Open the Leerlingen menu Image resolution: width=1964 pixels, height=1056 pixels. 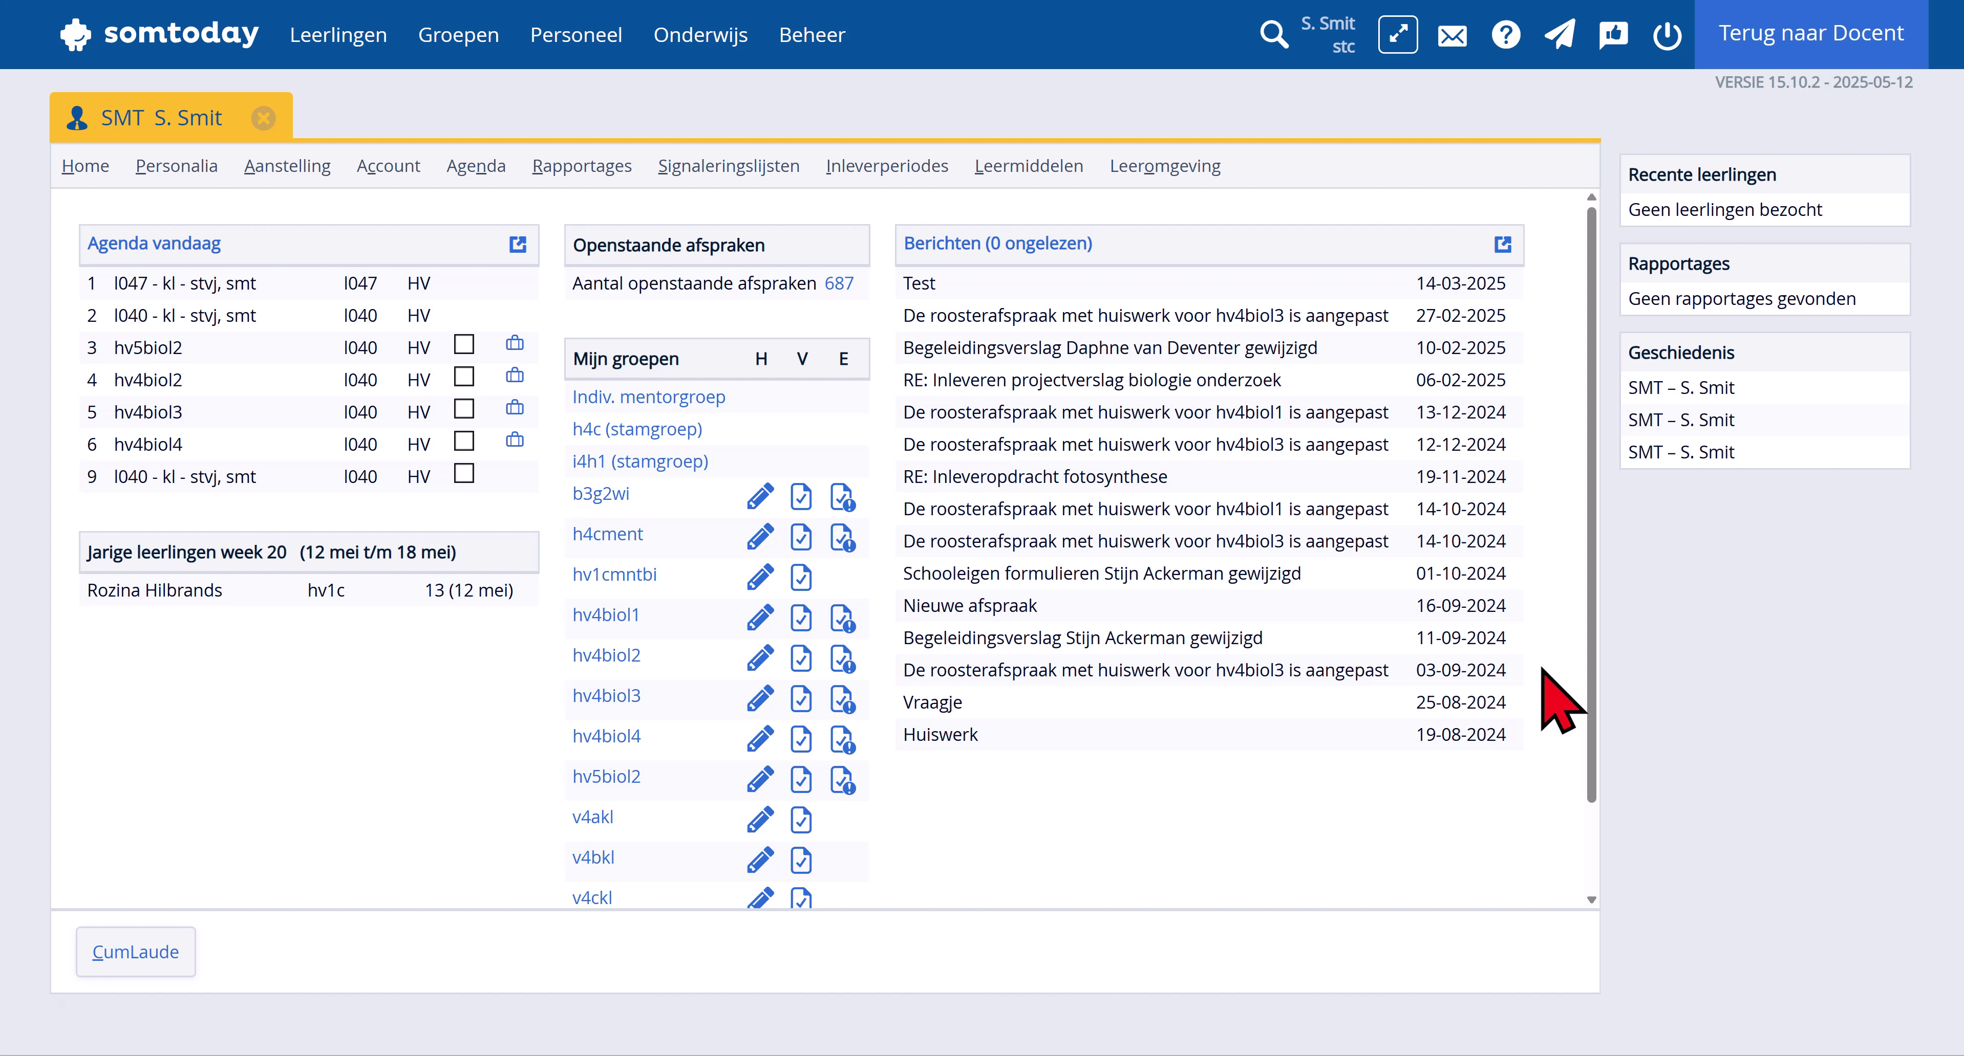[338, 35]
